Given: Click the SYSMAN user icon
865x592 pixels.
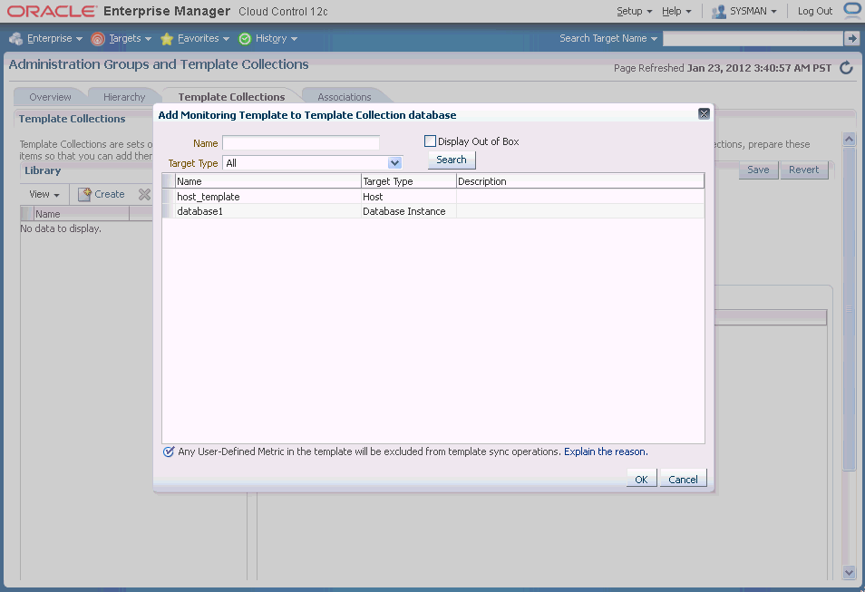Looking at the screenshot, I should pos(718,12).
